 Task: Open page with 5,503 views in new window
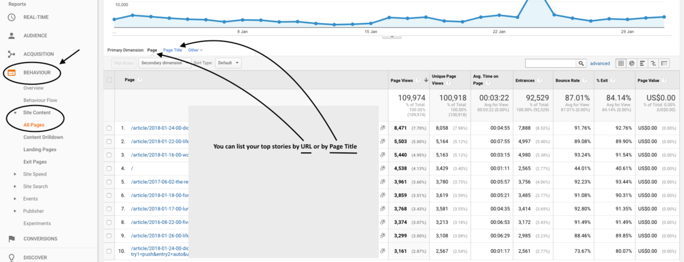point(382,141)
